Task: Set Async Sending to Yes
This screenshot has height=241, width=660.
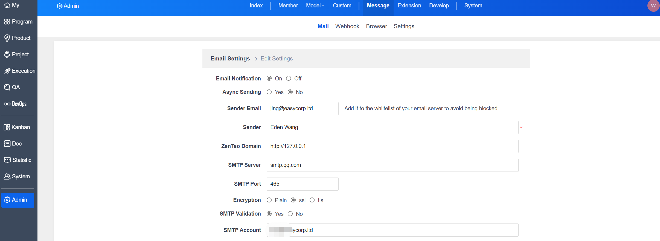Action: [269, 92]
